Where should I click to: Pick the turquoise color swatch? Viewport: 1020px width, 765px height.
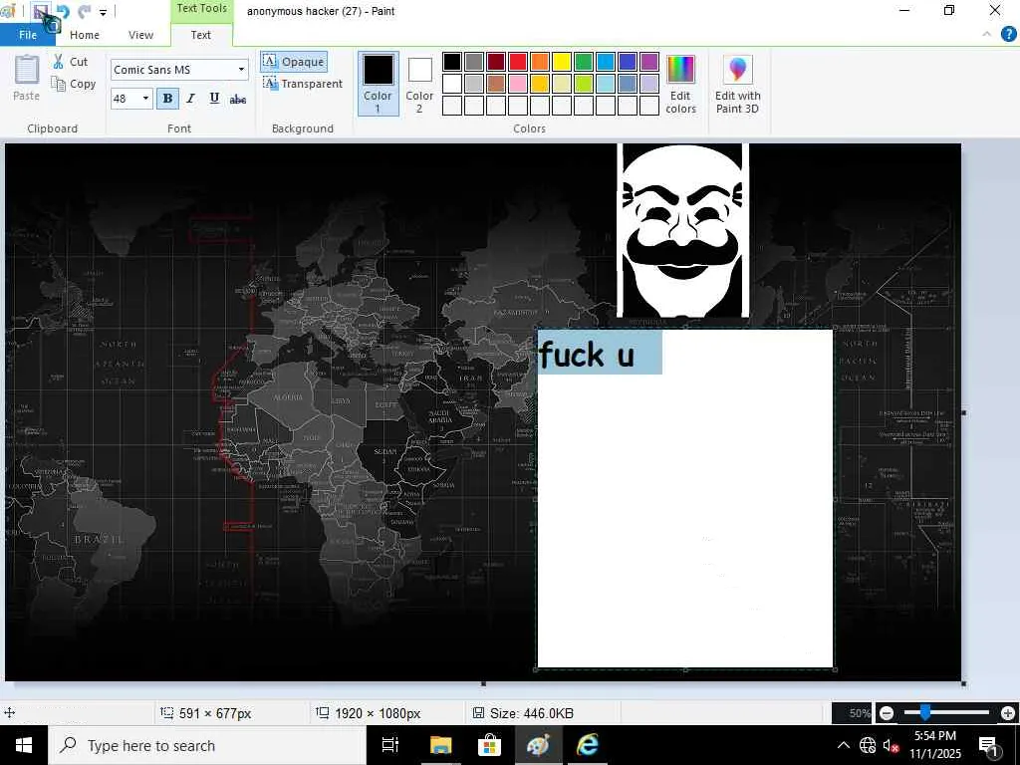pyautogui.click(x=605, y=62)
